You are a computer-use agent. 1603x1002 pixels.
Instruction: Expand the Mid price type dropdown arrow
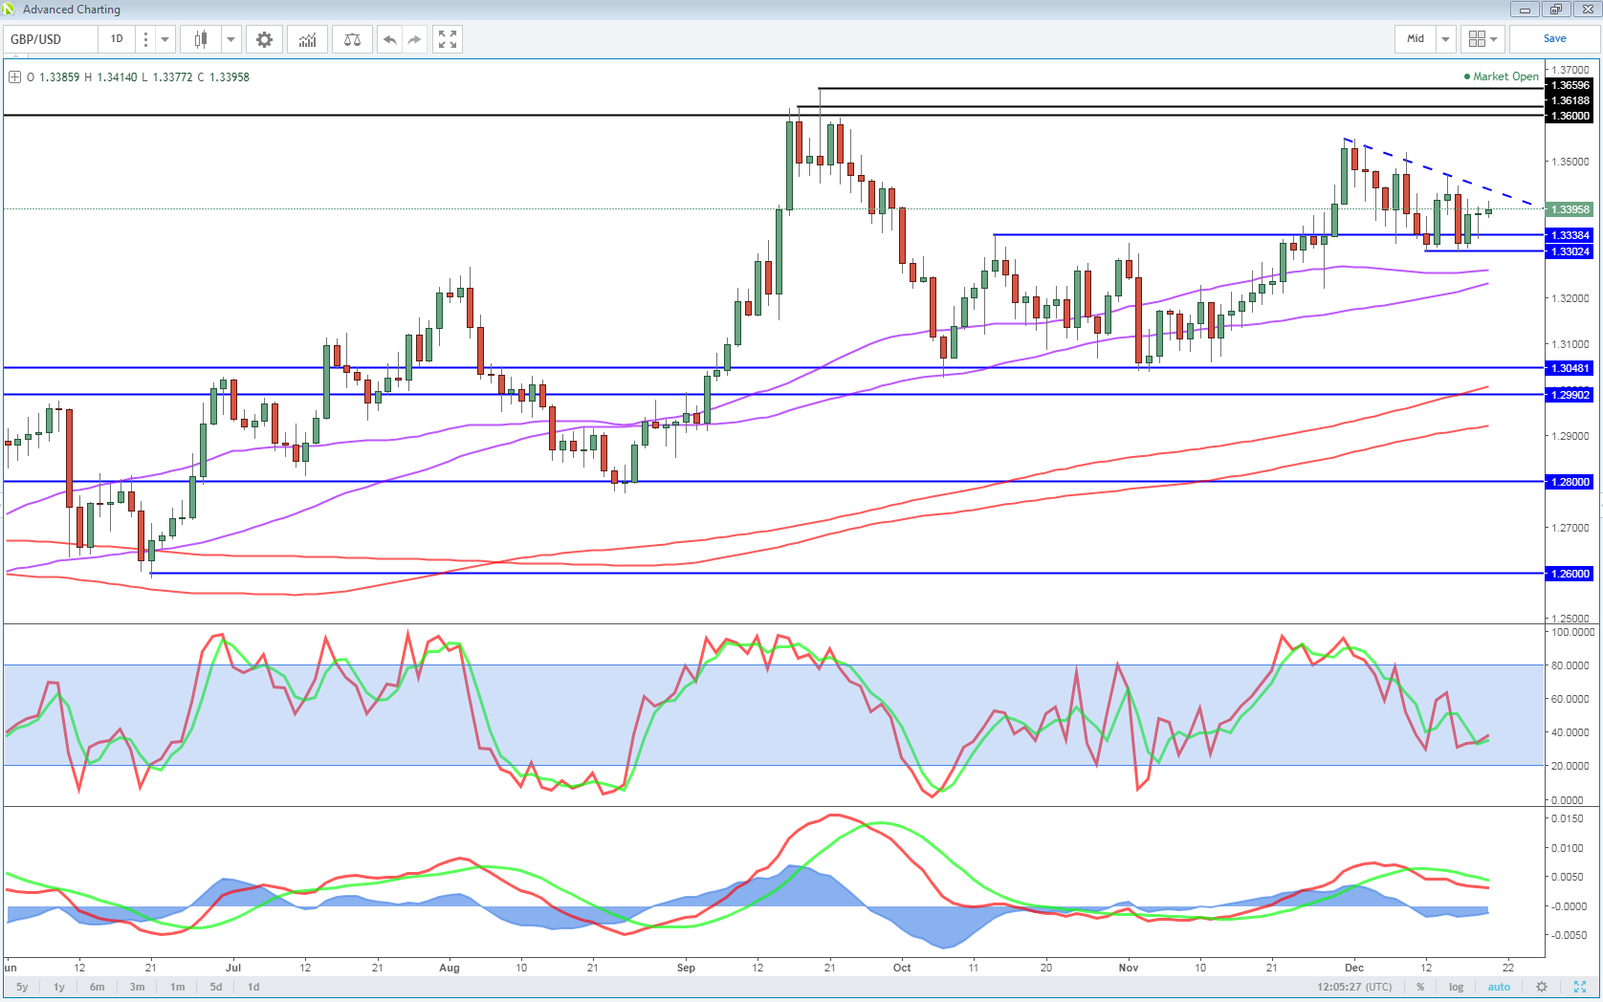(x=1445, y=39)
